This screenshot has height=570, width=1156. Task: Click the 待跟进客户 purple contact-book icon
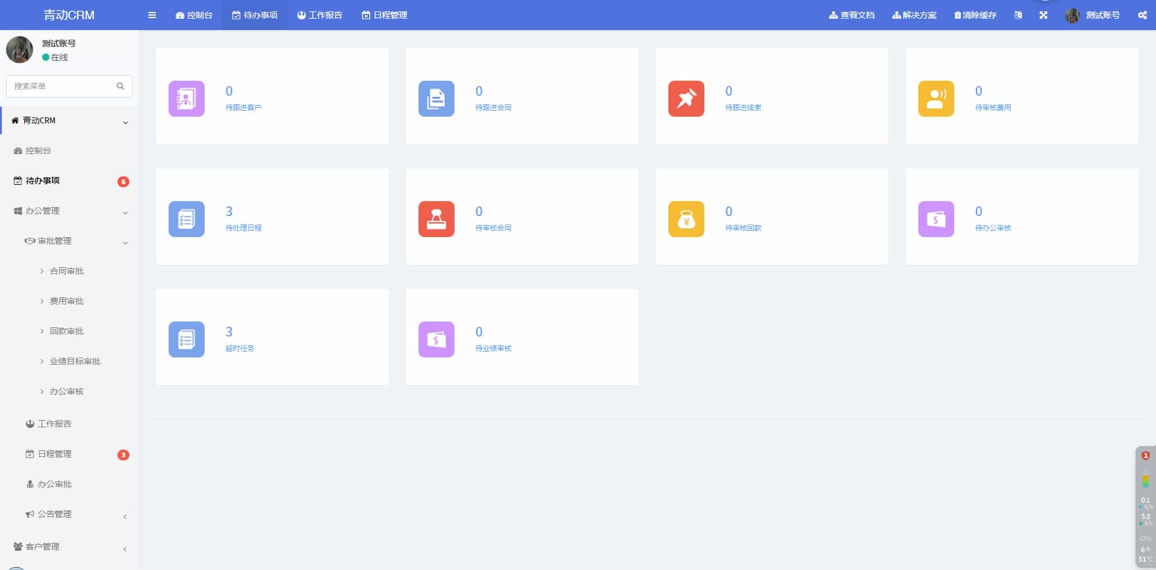(x=187, y=99)
